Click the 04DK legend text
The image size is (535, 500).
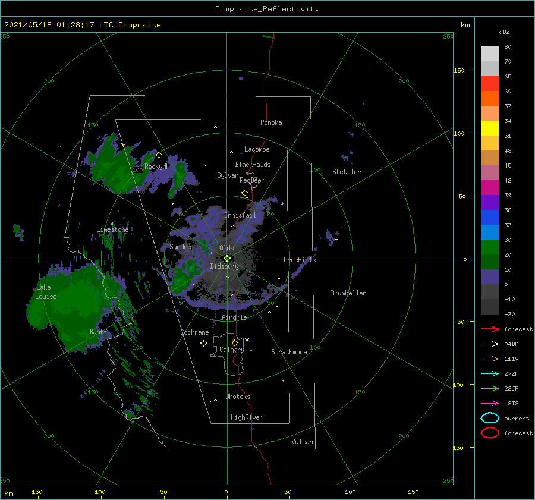pyautogui.click(x=511, y=344)
